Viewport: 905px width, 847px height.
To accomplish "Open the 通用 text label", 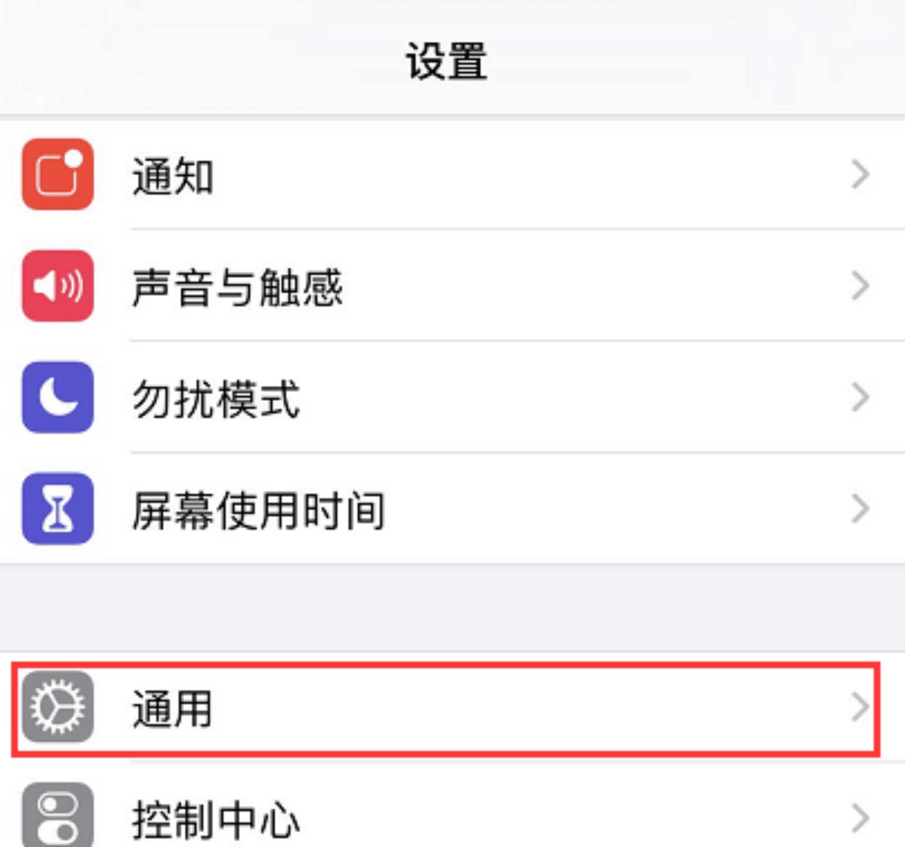I will (x=172, y=708).
